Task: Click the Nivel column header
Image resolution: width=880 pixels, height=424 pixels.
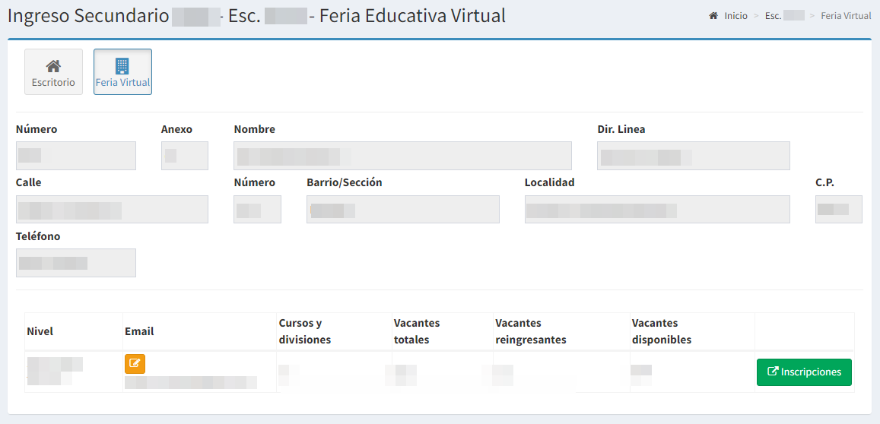Action: pyautogui.click(x=40, y=331)
